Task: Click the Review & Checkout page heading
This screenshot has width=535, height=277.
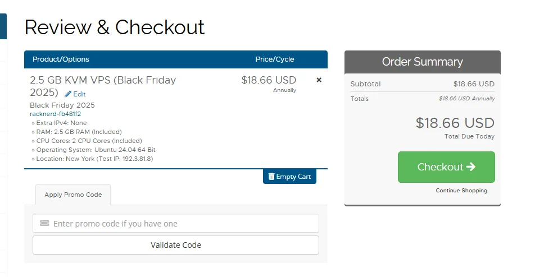Action: point(115,27)
